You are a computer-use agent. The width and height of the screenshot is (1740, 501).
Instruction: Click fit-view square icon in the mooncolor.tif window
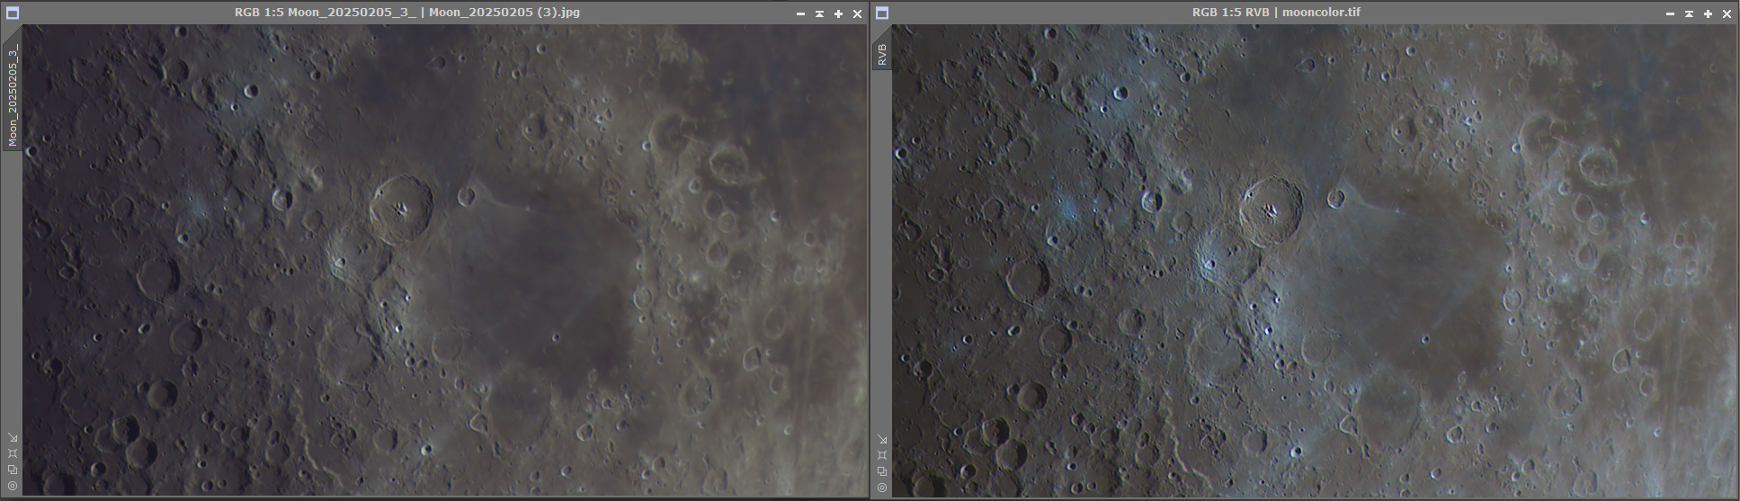(x=882, y=455)
